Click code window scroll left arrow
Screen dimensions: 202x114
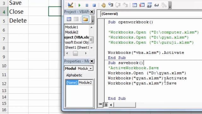[x=111, y=105]
